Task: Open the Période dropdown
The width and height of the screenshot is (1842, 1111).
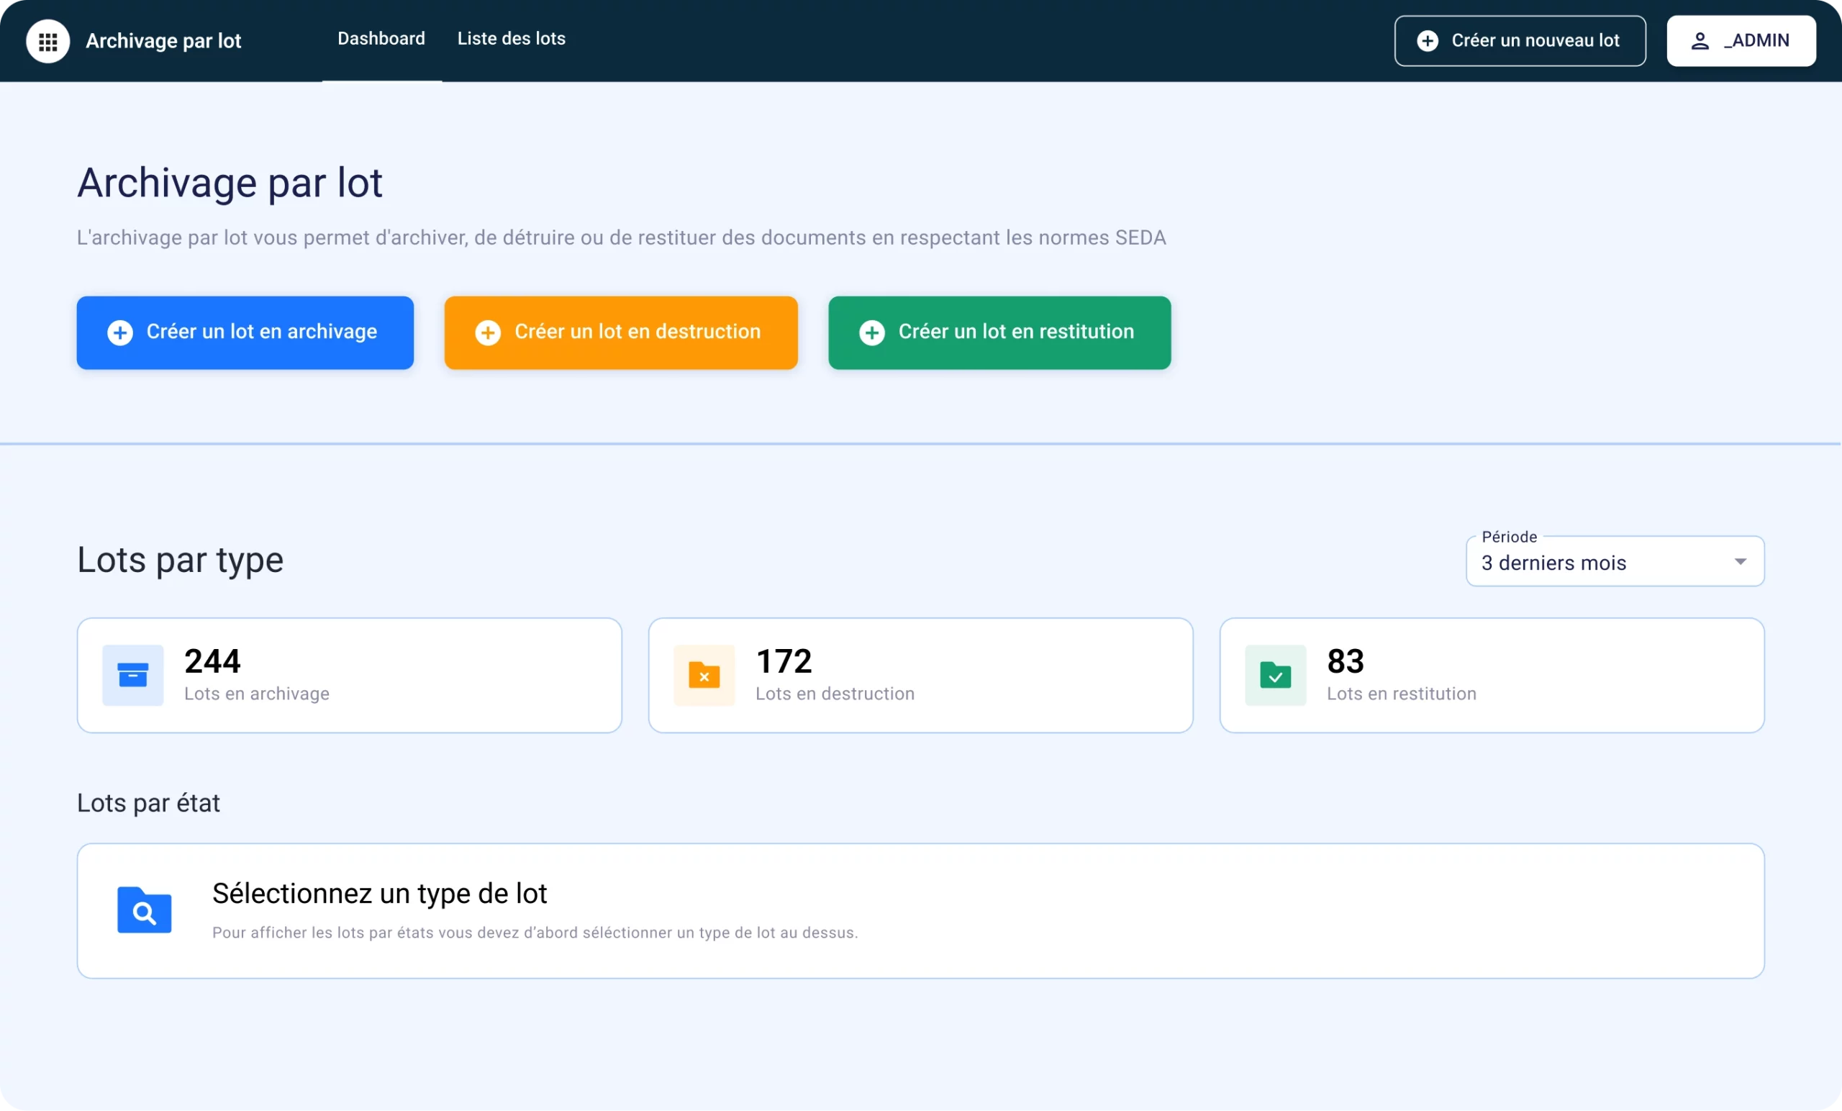Action: click(x=1615, y=561)
